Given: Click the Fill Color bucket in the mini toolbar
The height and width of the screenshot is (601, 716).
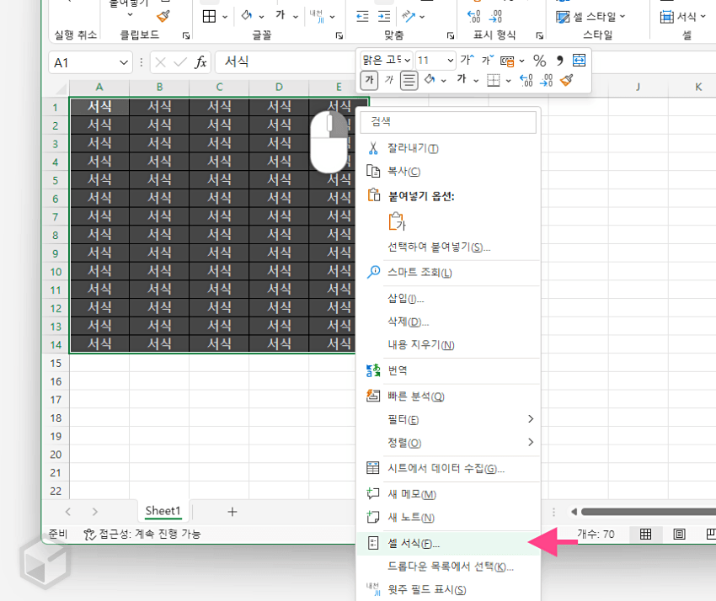Looking at the screenshot, I should click(430, 80).
